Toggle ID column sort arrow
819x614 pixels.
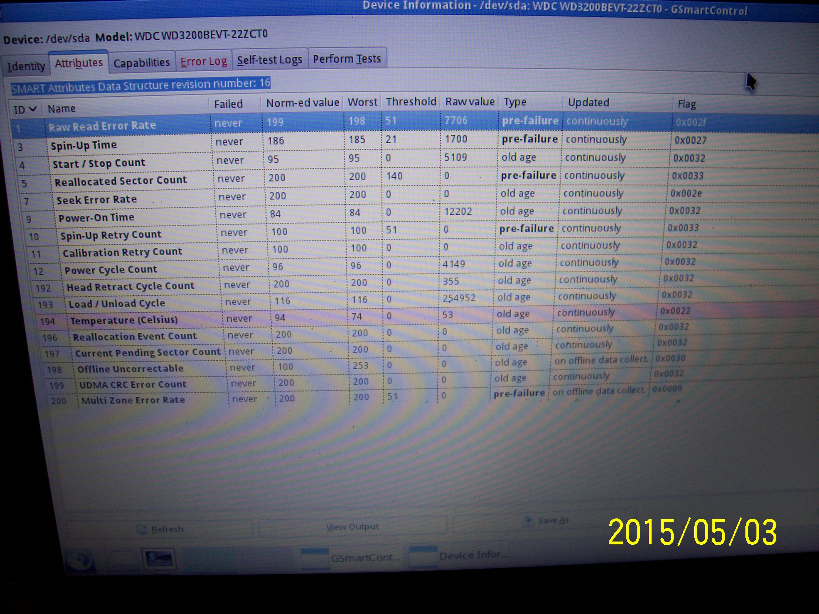33,109
